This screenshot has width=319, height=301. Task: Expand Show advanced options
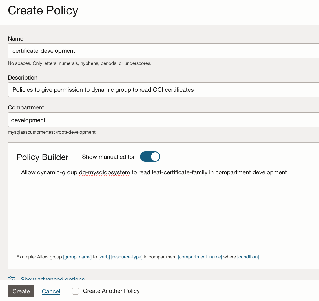(53, 278)
